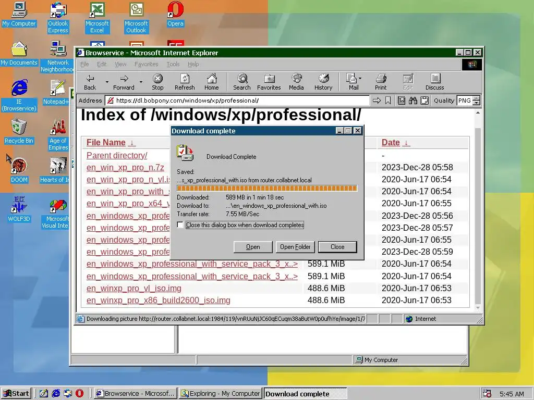Click Open Folder in download dialog
This screenshot has width=534, height=400.
coord(295,247)
